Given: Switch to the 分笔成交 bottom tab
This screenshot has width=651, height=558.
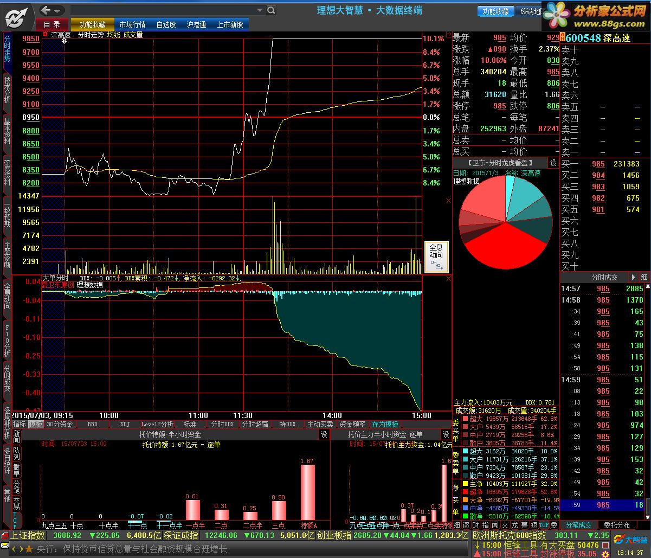Looking at the screenshot, I should click(579, 525).
